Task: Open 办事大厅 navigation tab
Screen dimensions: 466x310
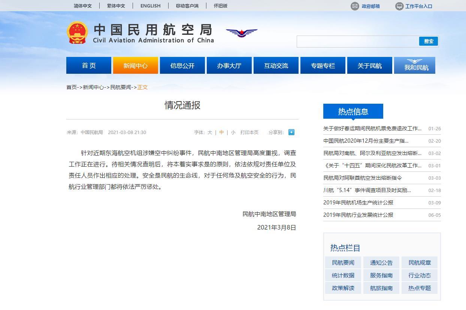Action: click(229, 66)
